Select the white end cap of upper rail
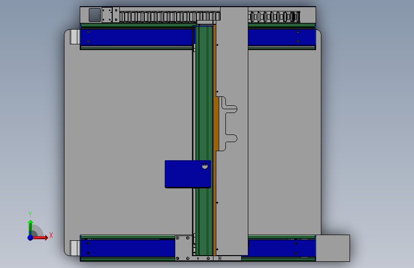Image resolution: width=414 pixels, height=268 pixels. coord(74,37)
